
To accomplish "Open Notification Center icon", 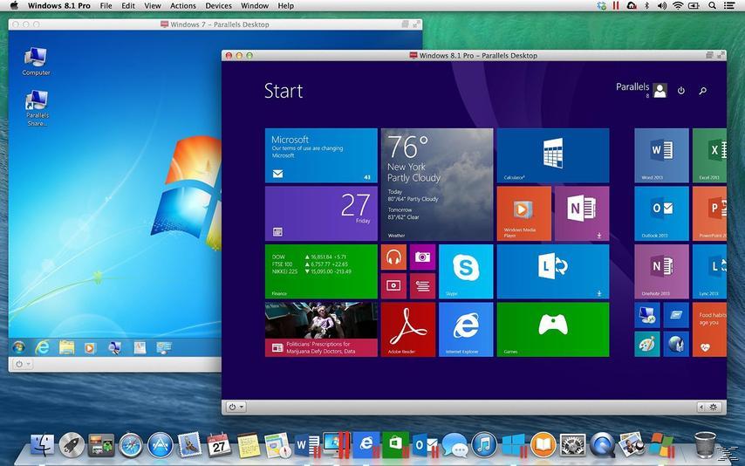I will point(729,6).
